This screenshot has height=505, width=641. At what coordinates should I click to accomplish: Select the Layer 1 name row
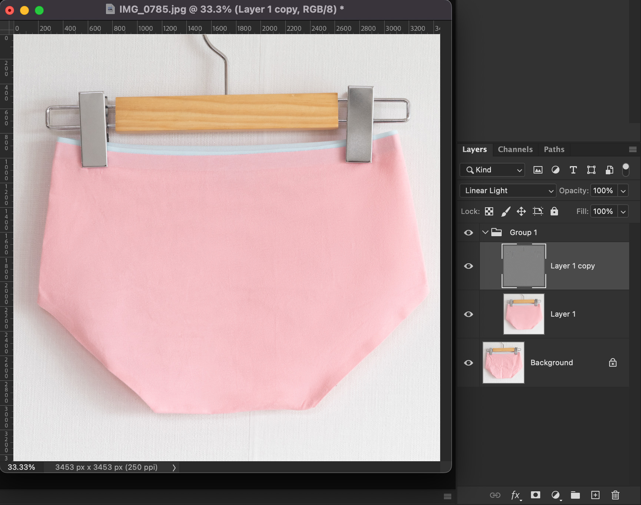coord(563,314)
